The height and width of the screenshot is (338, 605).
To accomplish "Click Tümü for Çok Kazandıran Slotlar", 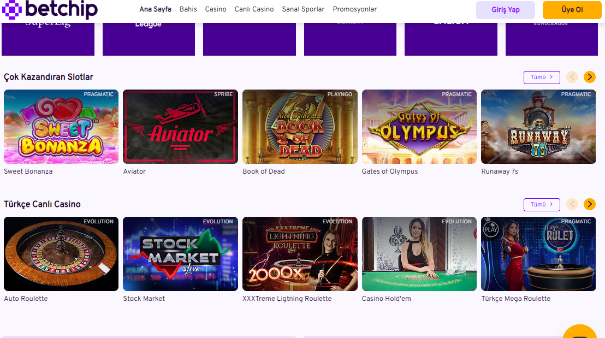I will click(x=542, y=77).
